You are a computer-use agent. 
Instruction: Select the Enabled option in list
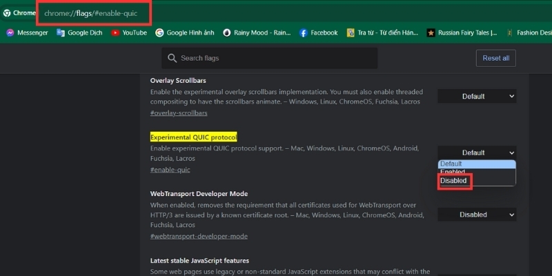(477, 172)
